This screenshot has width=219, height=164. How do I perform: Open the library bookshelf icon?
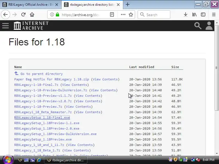(194, 14)
